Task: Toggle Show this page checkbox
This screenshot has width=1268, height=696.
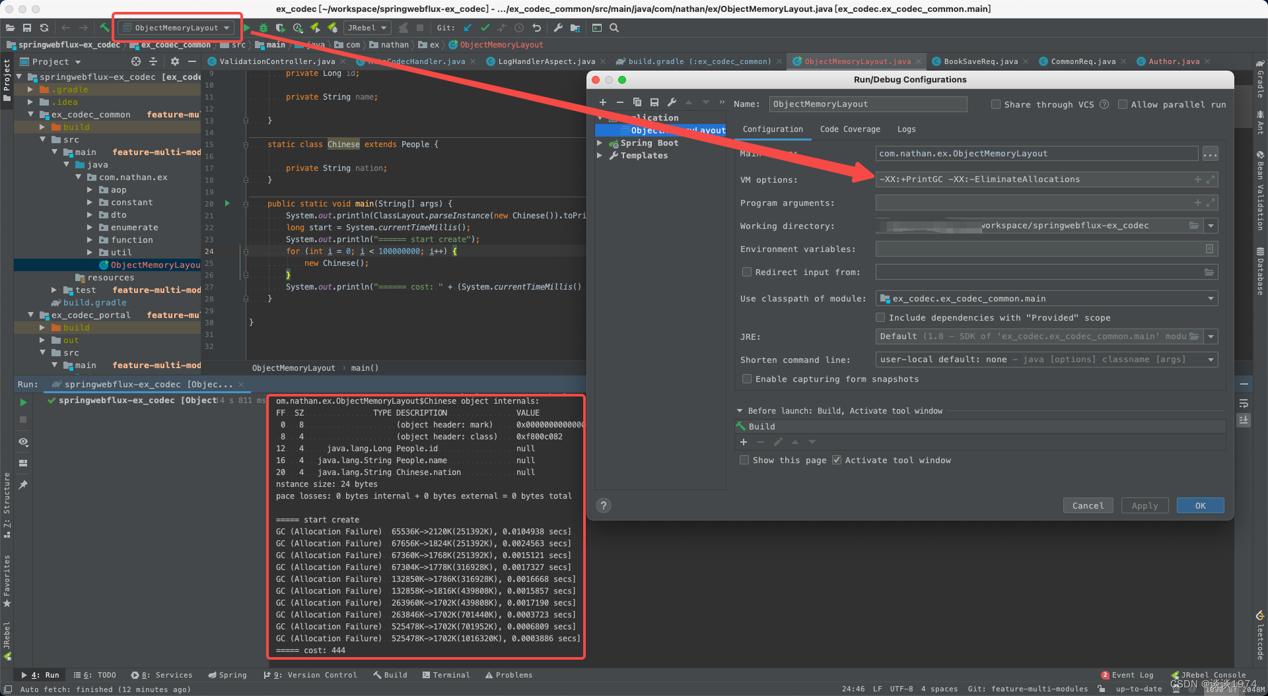Action: pyautogui.click(x=744, y=460)
